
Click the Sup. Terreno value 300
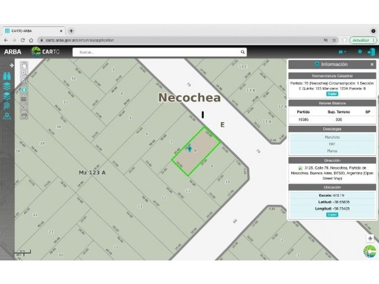click(x=339, y=119)
